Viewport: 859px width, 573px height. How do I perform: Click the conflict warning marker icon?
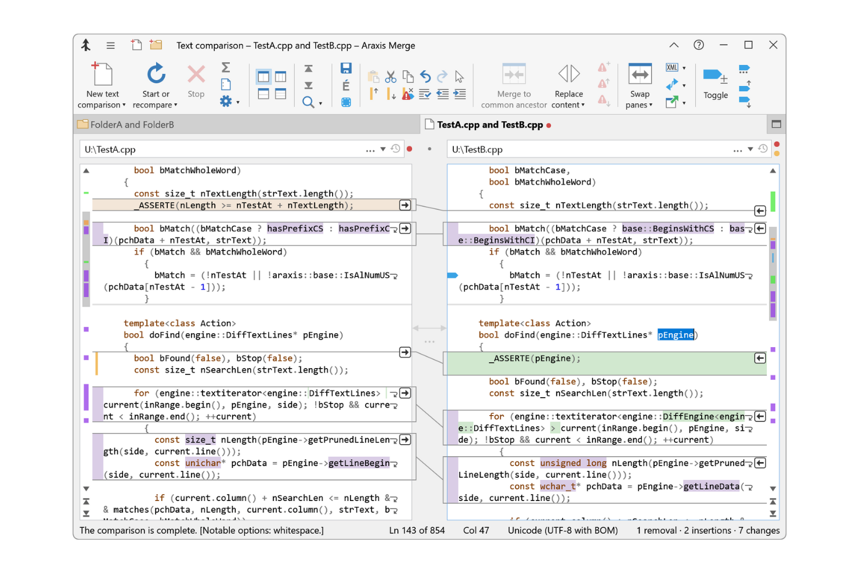(x=408, y=93)
